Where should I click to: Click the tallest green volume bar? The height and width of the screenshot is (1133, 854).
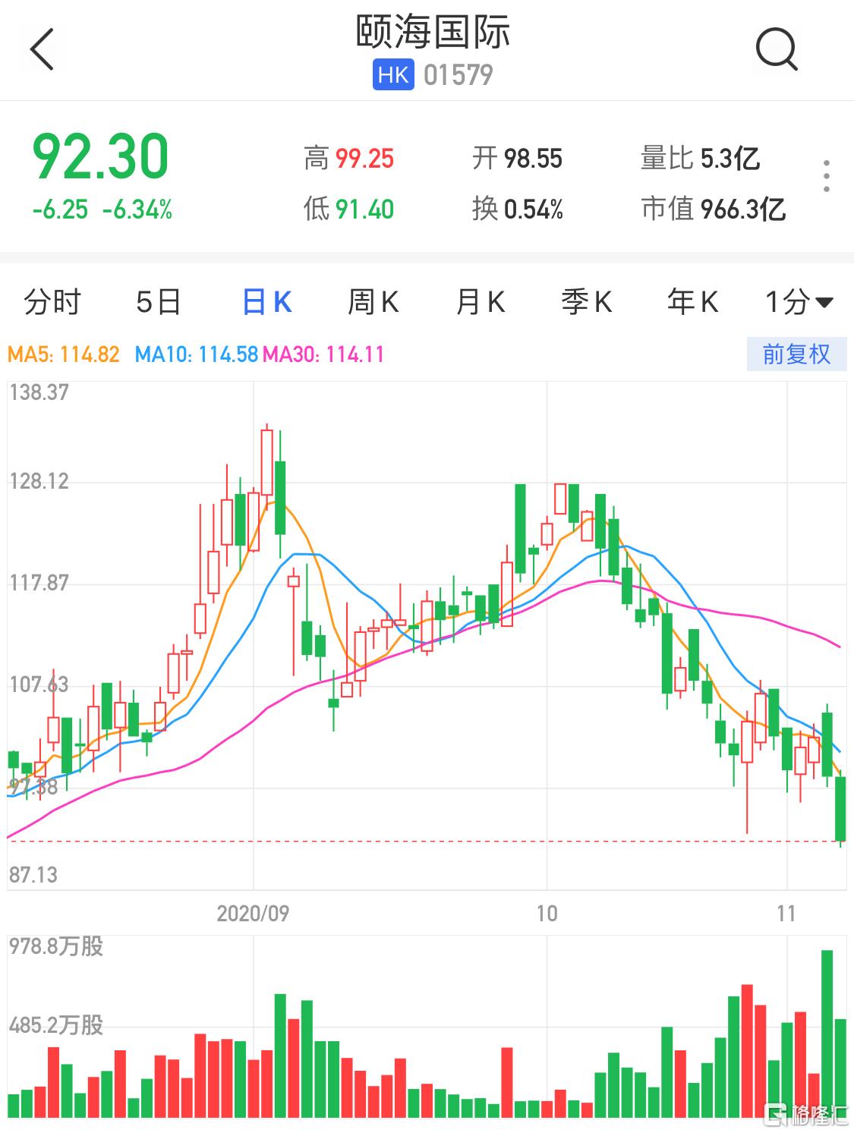827,1034
